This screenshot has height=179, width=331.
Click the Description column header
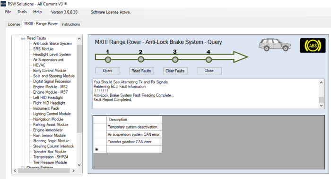pyautogui.click(x=134, y=120)
